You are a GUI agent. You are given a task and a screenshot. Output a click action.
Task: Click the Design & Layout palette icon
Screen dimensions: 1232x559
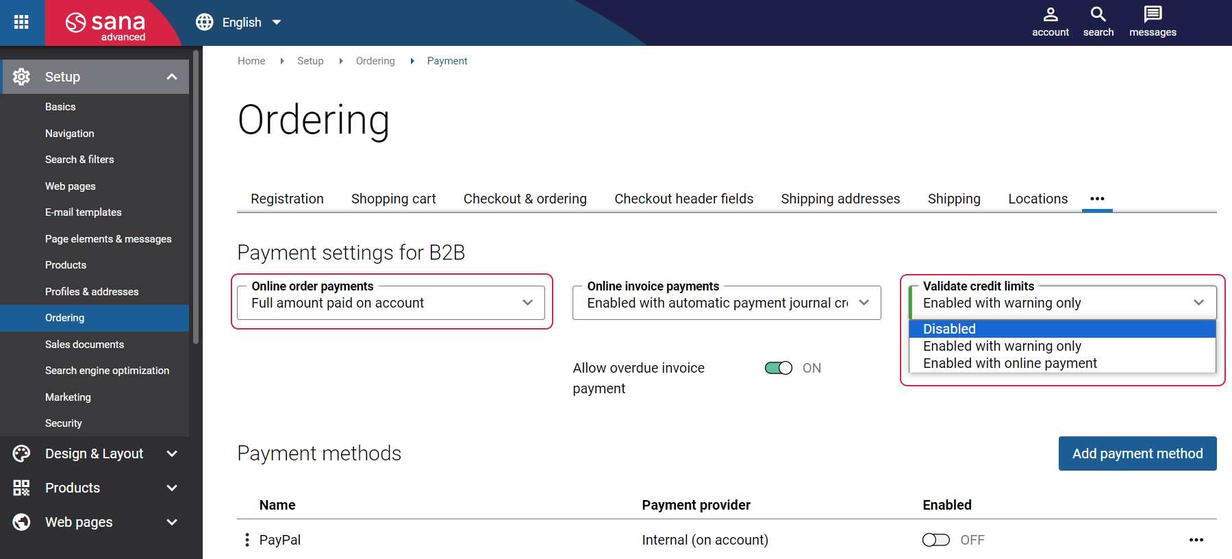[x=21, y=454]
